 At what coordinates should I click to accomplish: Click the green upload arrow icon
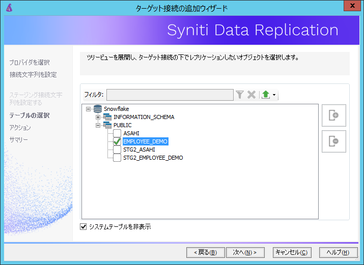[266, 95]
